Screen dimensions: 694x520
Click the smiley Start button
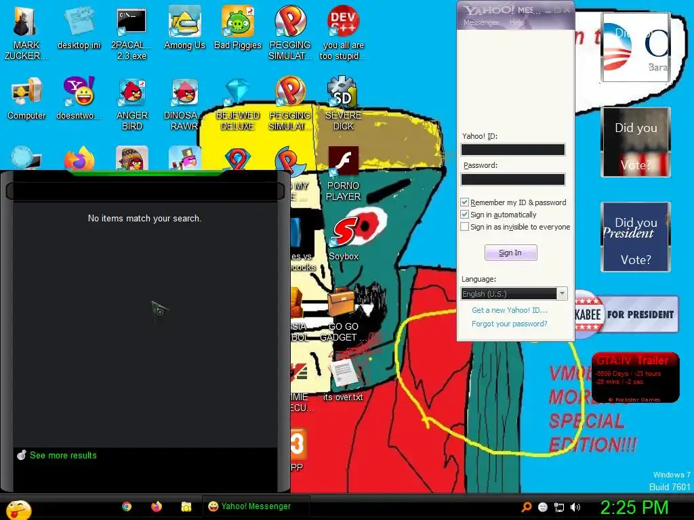(18, 509)
